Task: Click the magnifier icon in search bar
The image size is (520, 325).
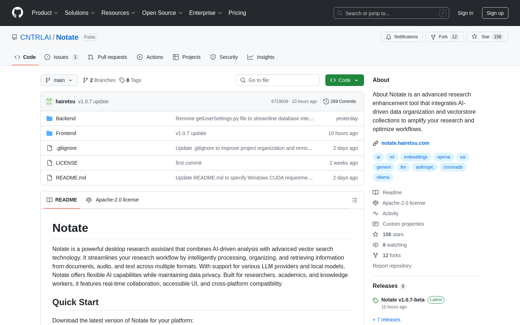Action: coord(340,13)
